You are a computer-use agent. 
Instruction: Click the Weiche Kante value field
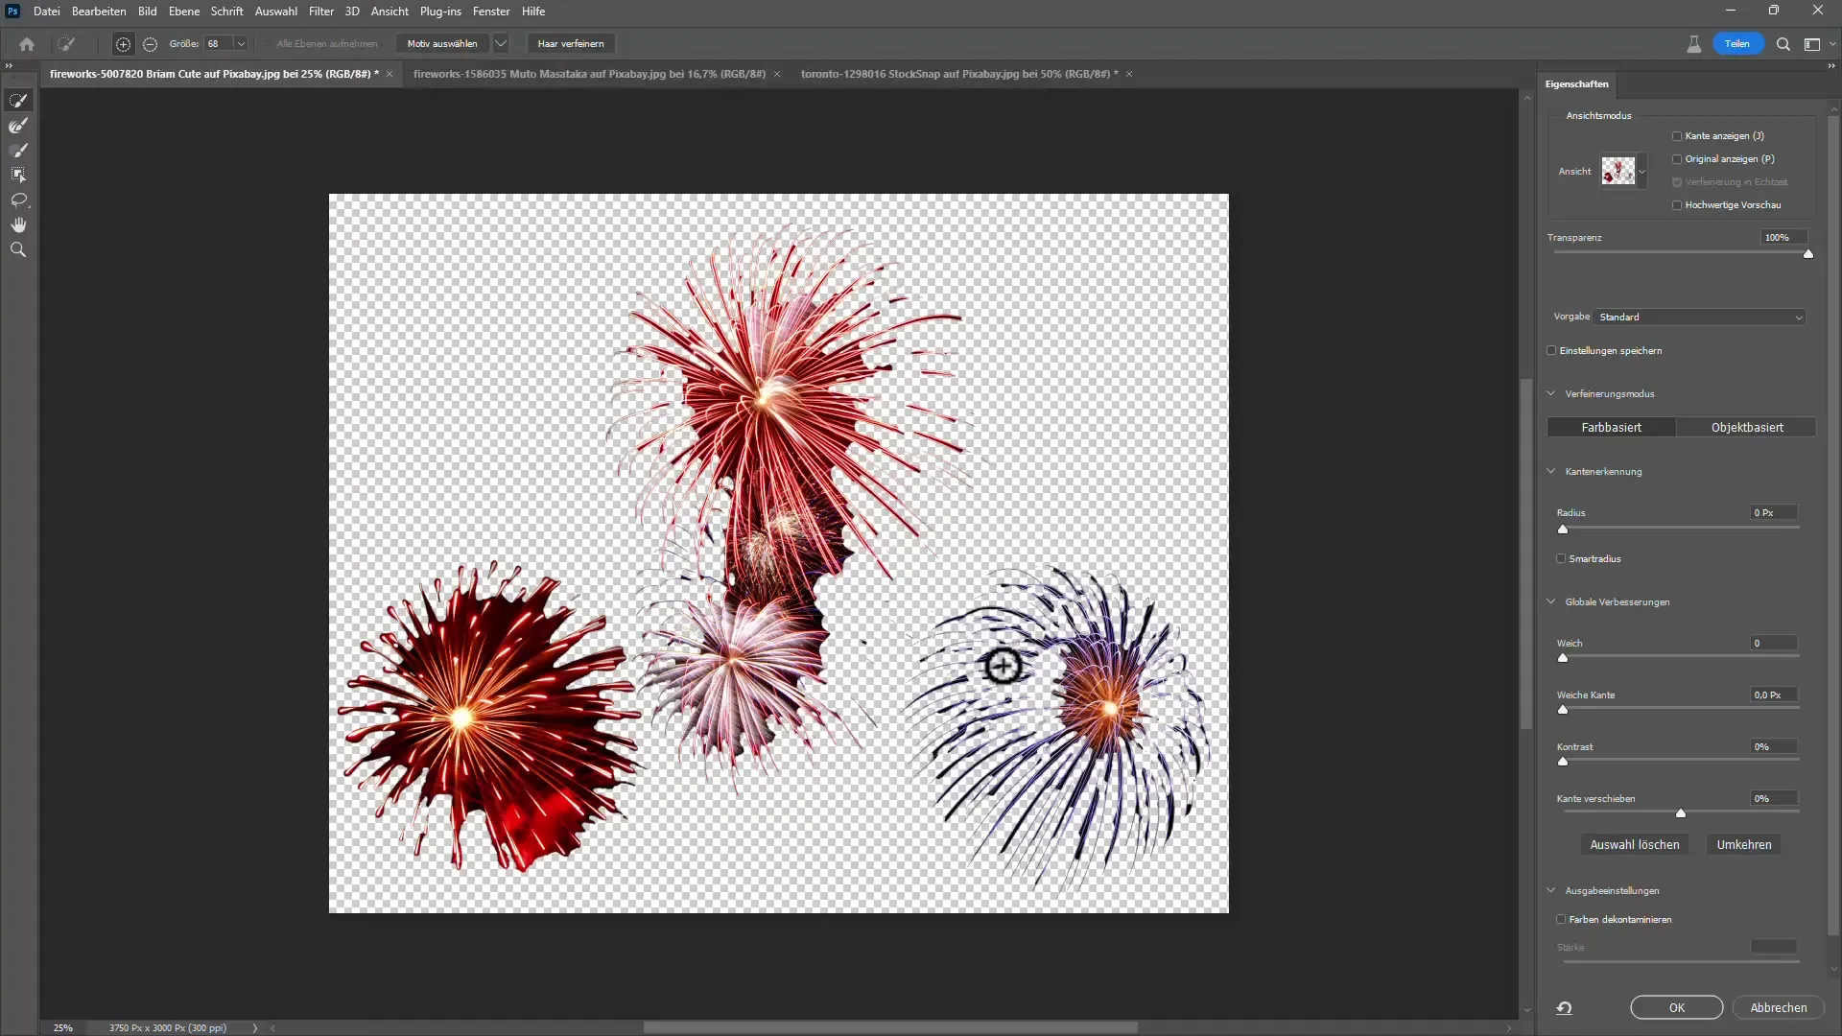[x=1774, y=695]
